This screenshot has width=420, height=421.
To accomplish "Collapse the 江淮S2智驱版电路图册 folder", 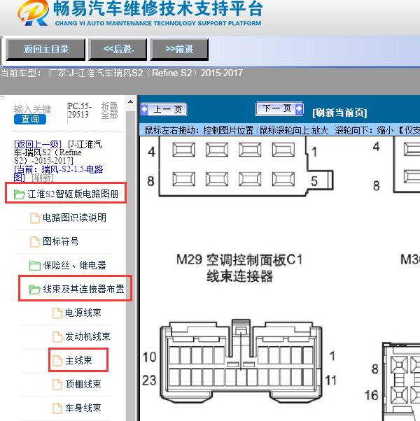I will (73, 194).
